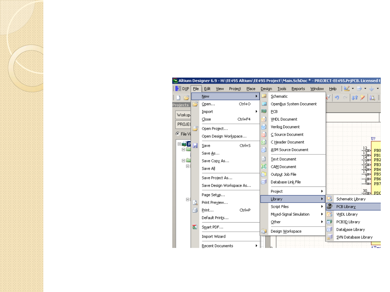Choose Save As... from File menu
The height and width of the screenshot is (292, 390).
[225, 153]
